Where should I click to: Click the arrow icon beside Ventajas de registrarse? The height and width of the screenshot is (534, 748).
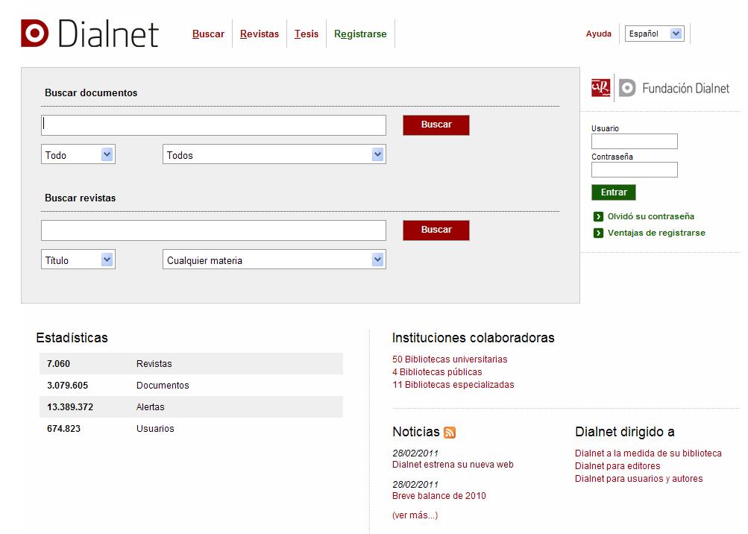click(x=598, y=233)
